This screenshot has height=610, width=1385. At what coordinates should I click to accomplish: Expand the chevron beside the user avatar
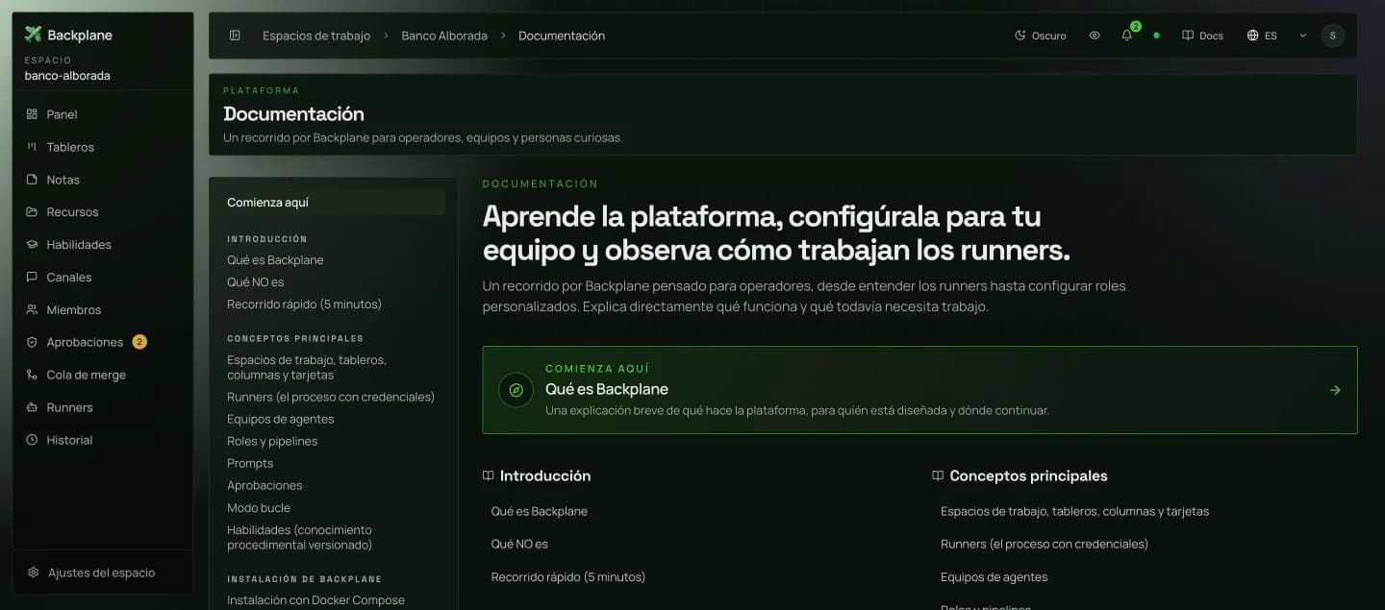click(x=1303, y=36)
